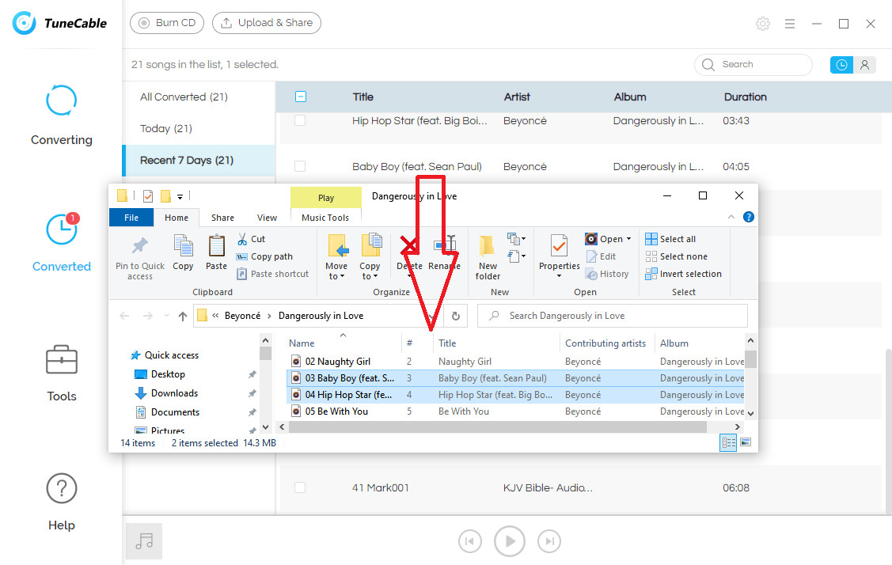Click Copy path in the ribbon

(x=264, y=256)
